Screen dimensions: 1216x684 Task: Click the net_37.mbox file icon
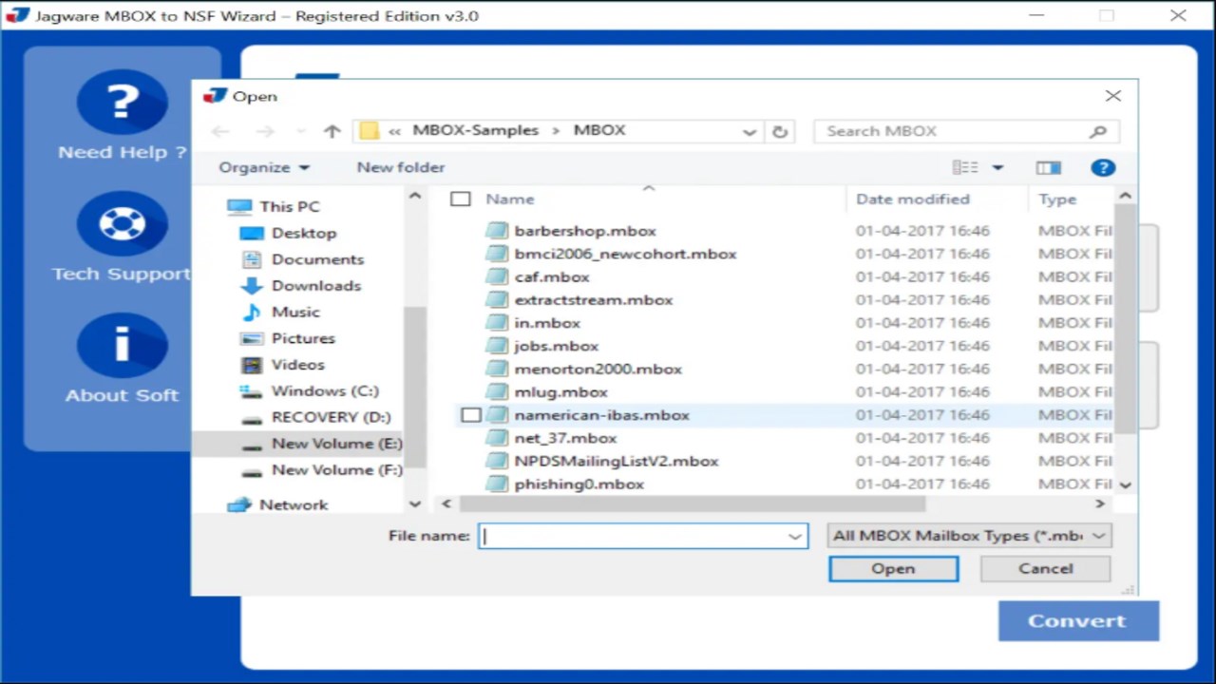[497, 438]
